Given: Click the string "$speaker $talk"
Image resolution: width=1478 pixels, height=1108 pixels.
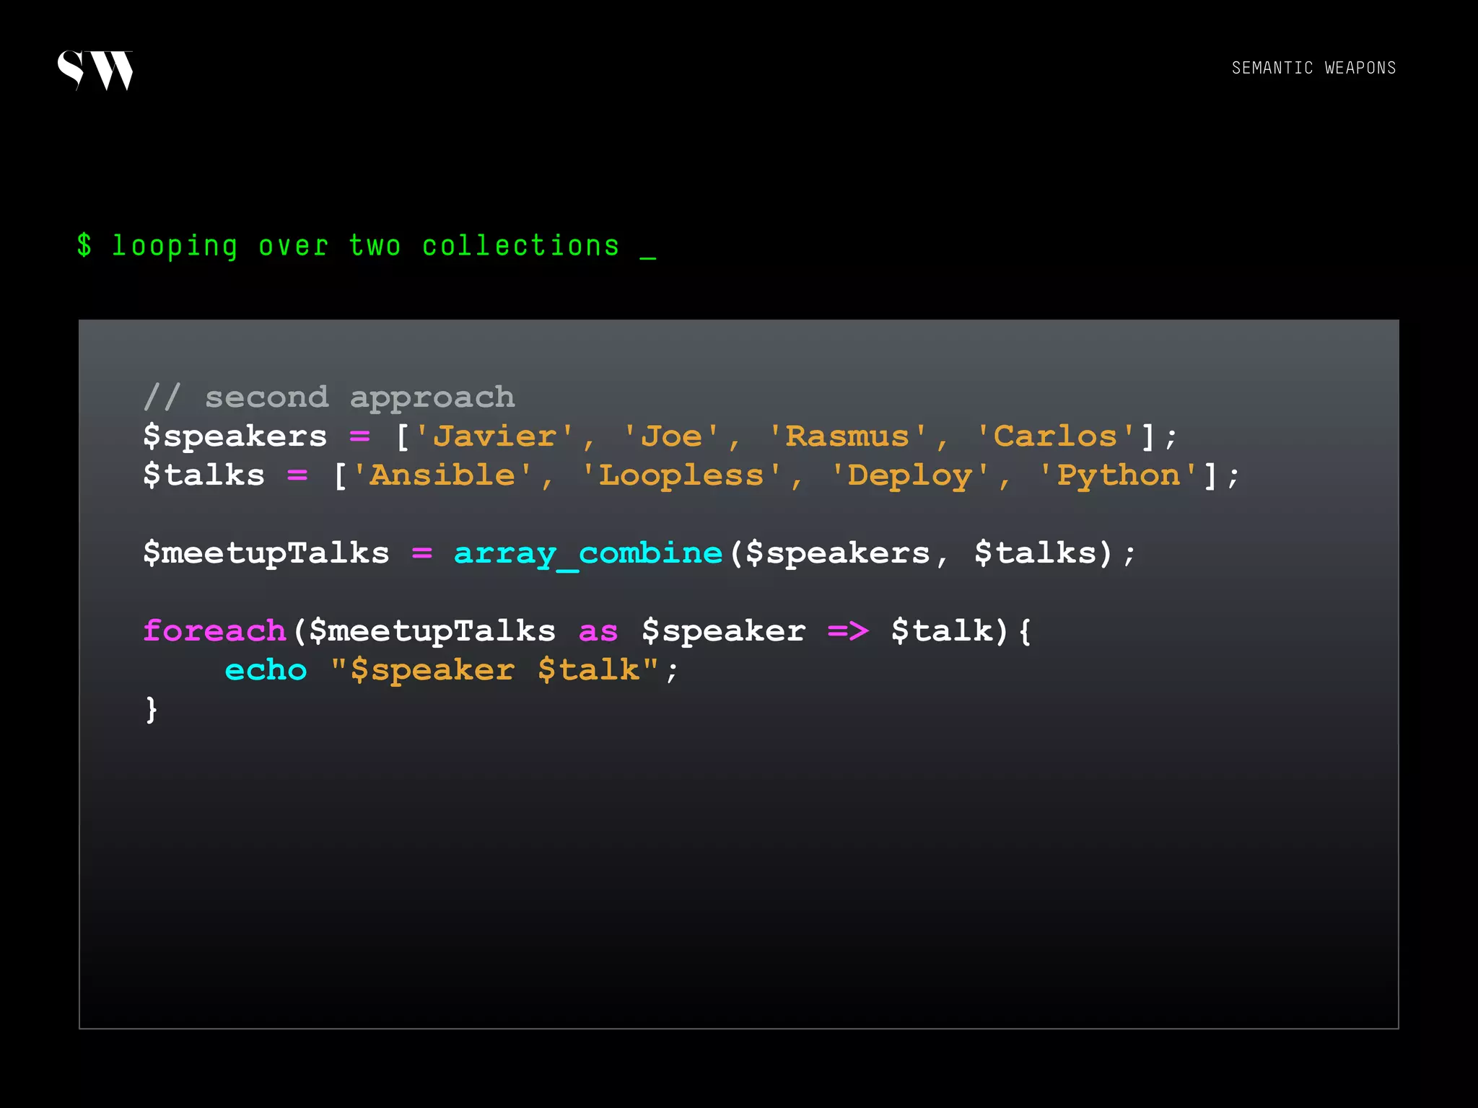Looking at the screenshot, I should pos(495,671).
